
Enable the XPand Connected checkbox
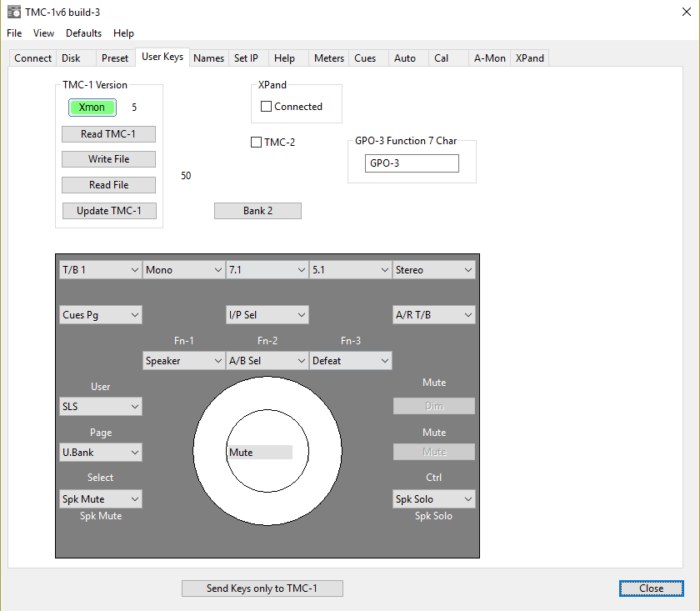point(267,106)
